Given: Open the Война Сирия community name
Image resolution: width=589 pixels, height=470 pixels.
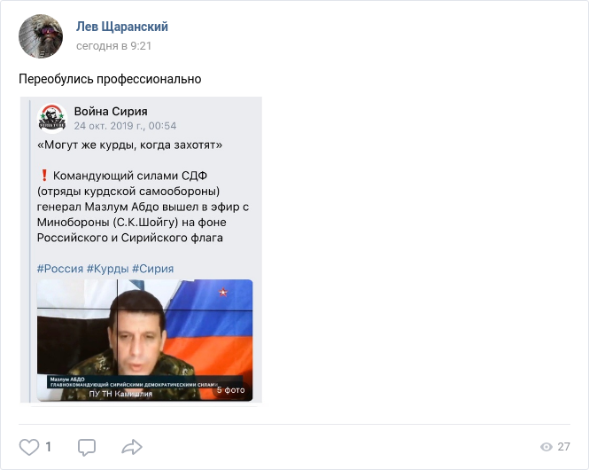Looking at the screenshot, I should pos(111,112).
